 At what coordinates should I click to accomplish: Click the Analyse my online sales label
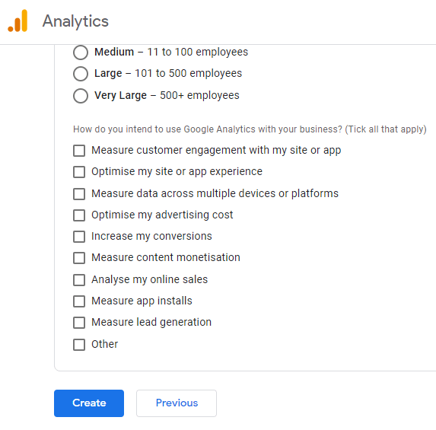150,279
